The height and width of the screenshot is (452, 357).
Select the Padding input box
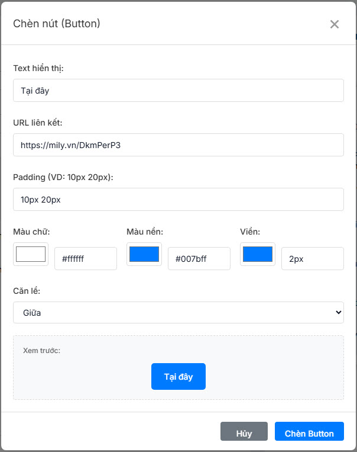click(x=178, y=199)
